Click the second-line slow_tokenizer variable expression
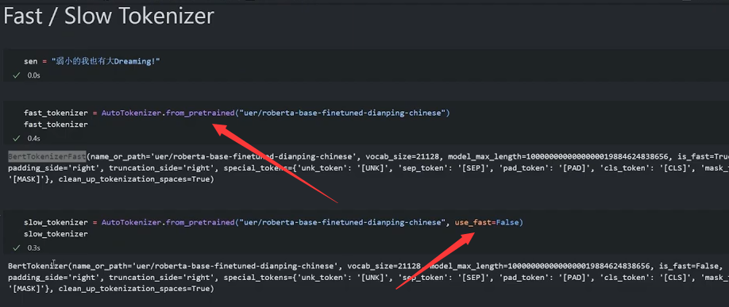 click(x=56, y=234)
